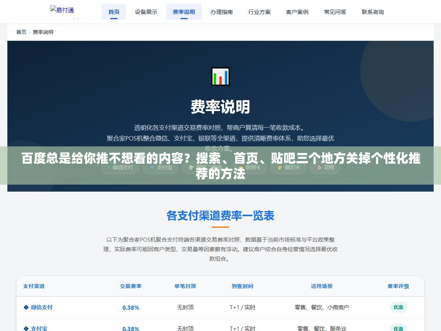Open 客户案例 in top navigation
Image resolution: width=441 pixels, height=331 pixels.
tap(297, 12)
